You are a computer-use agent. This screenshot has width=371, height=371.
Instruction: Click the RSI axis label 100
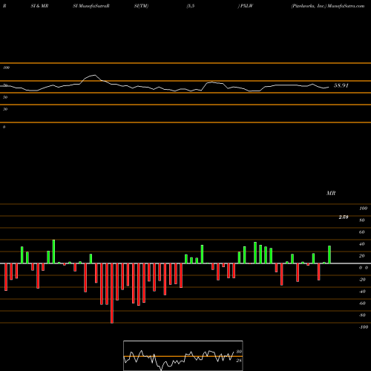coord(7,68)
